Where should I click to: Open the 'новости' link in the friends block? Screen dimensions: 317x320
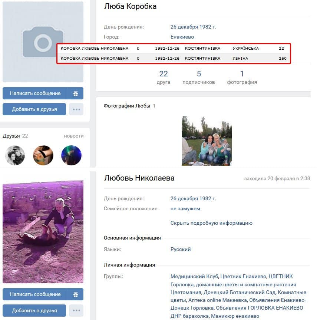(x=74, y=136)
